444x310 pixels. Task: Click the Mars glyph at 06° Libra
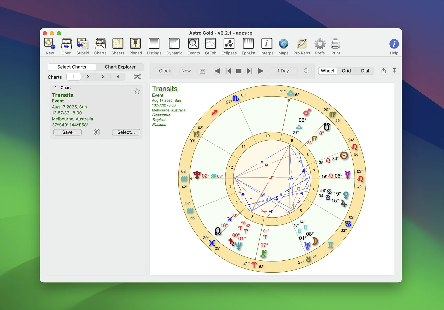tap(307, 112)
